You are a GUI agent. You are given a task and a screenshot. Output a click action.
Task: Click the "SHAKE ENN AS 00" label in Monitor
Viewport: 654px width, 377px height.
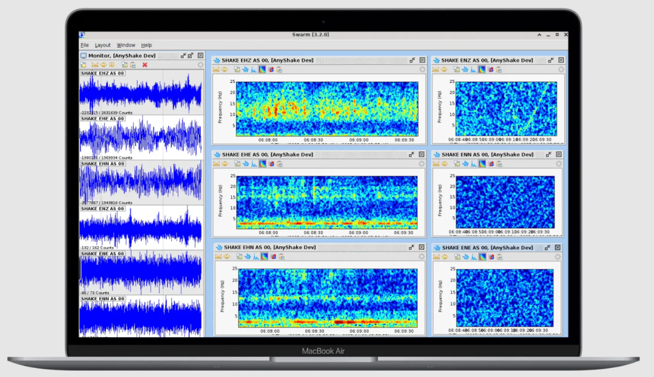(102, 299)
